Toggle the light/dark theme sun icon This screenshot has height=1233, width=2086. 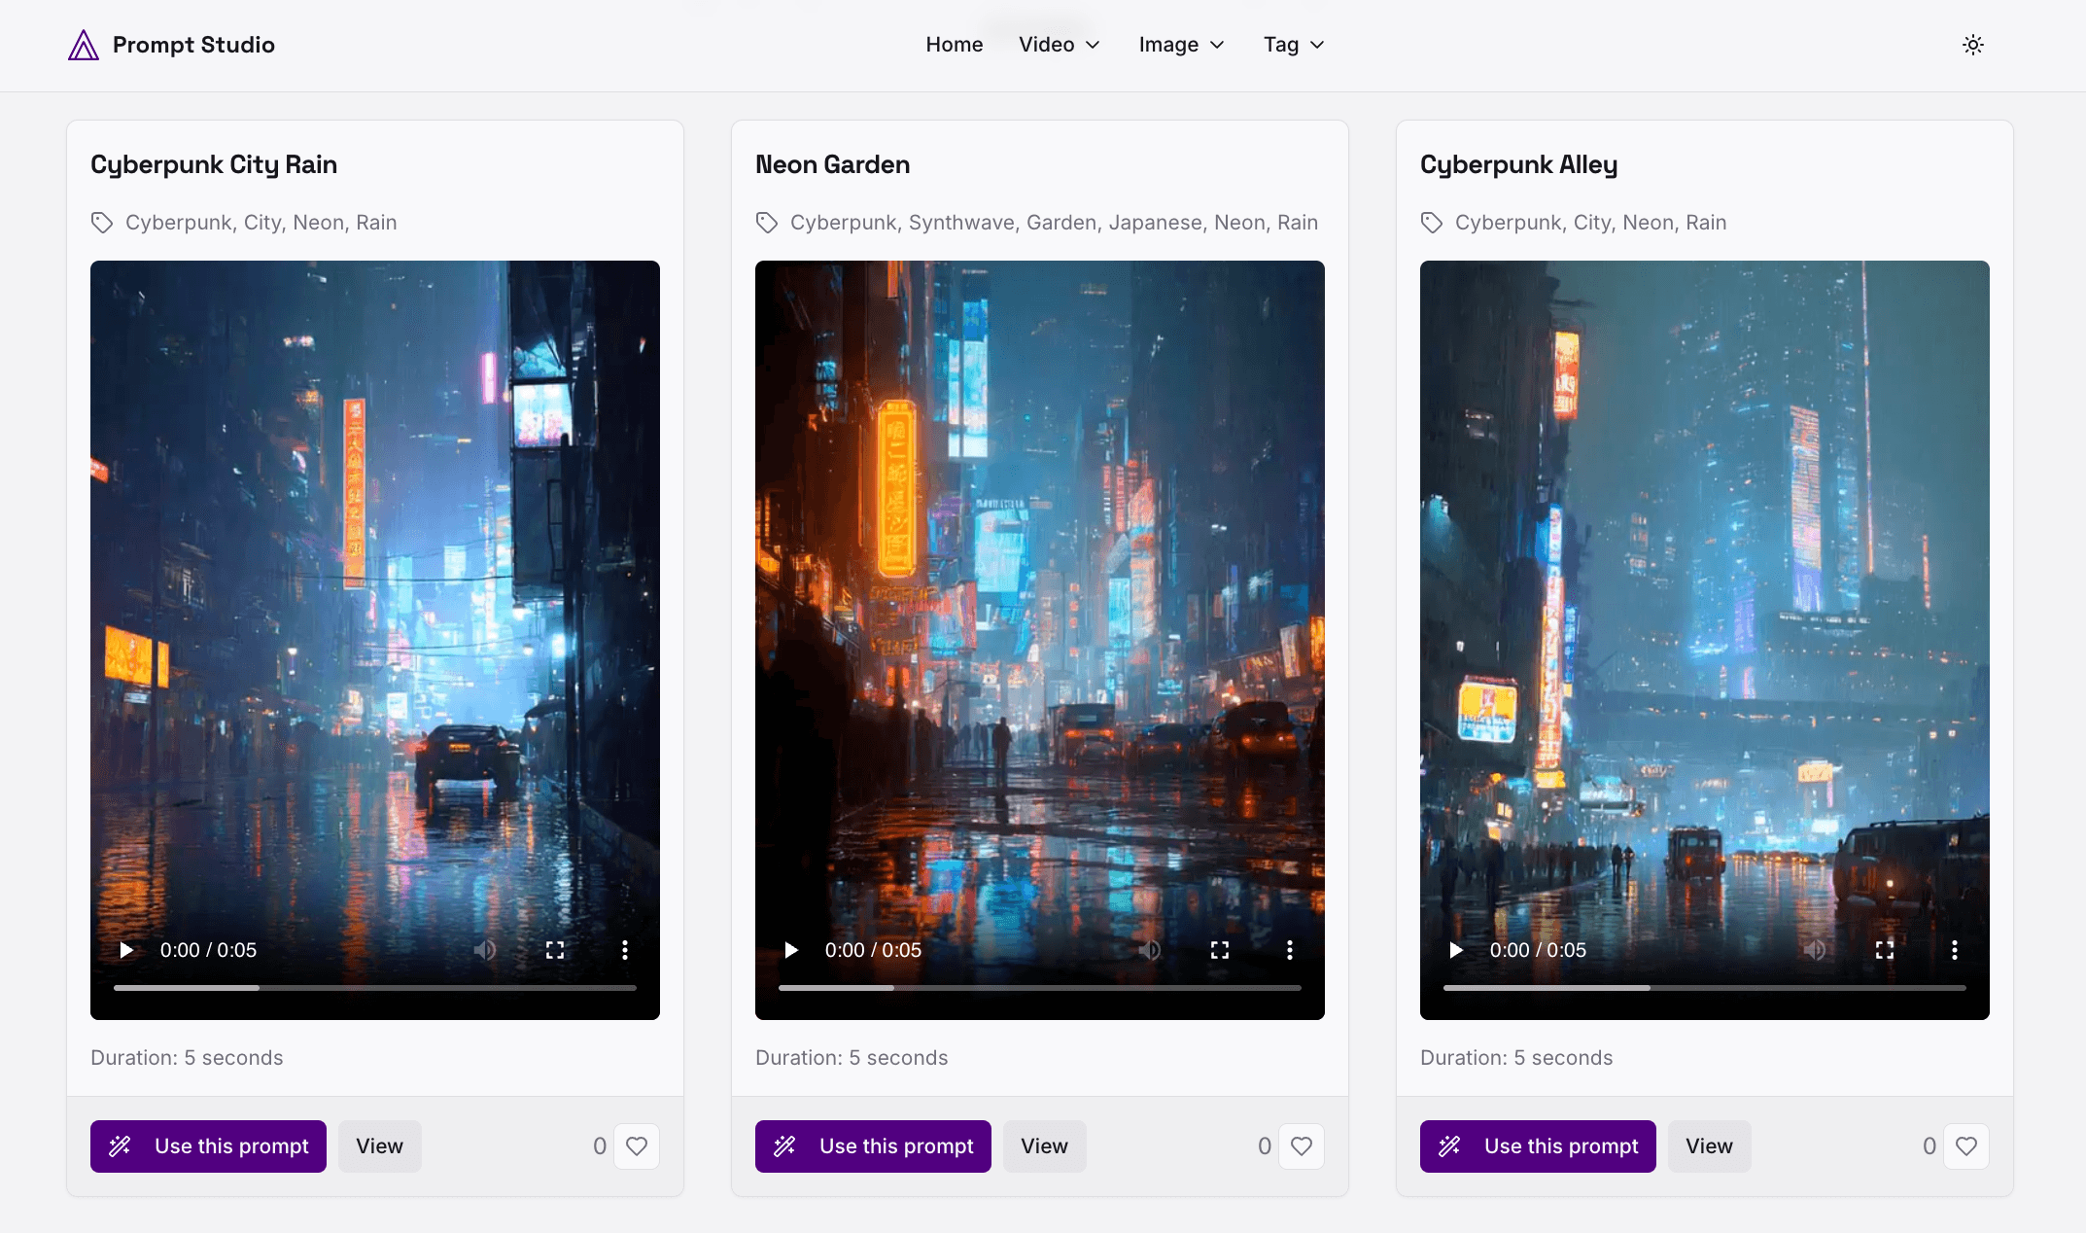point(1972,45)
